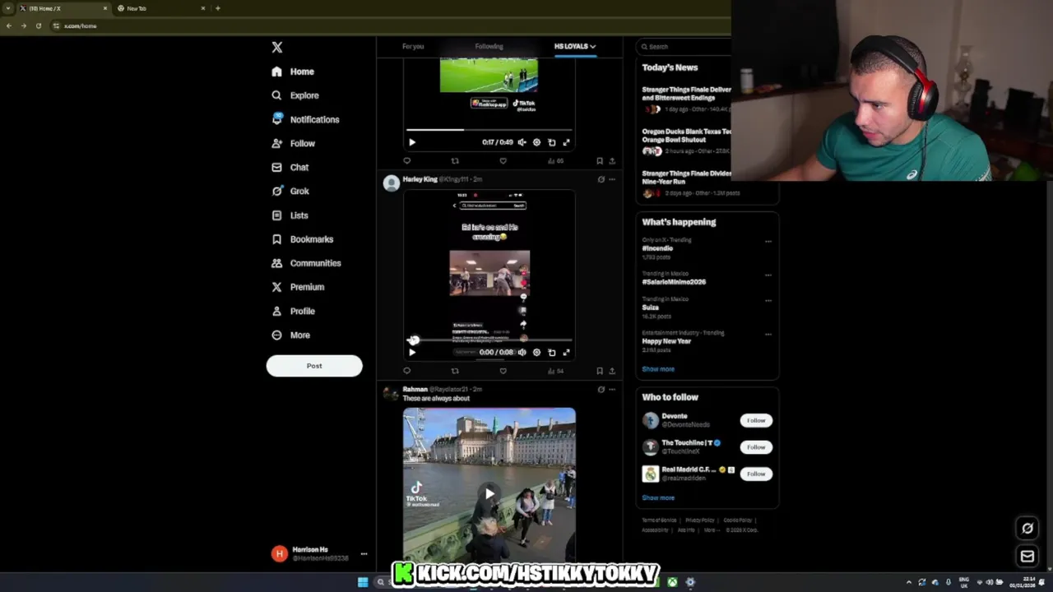This screenshot has height=592, width=1053.
Task: Open Home in the left sidebar
Action: pyautogui.click(x=293, y=72)
